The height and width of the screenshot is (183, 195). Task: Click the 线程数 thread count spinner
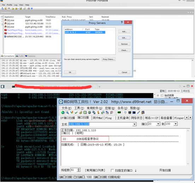point(78,170)
